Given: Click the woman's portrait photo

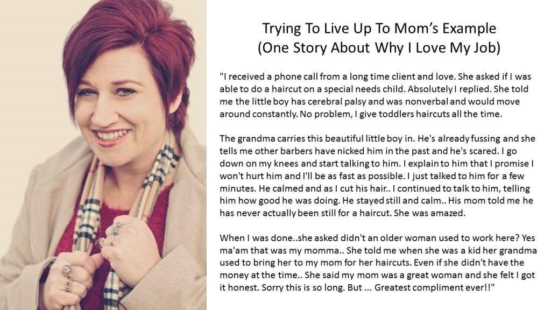Looking at the screenshot, I should 103,155.
